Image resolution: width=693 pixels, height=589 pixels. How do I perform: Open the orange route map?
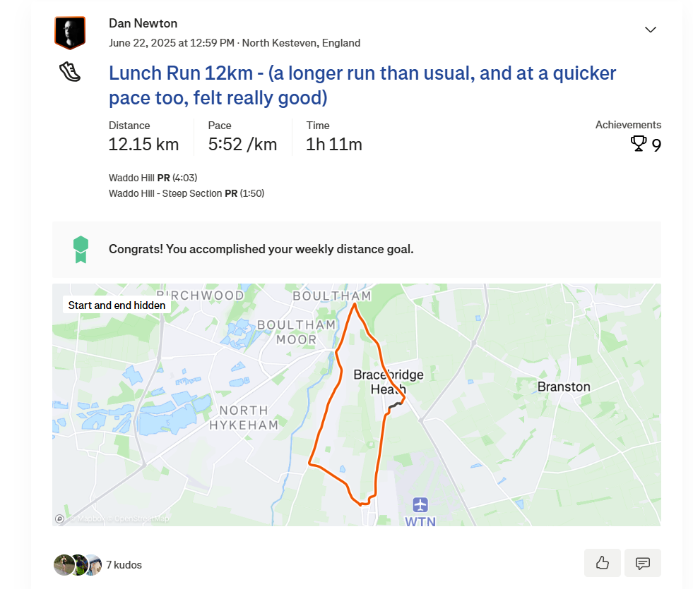click(357, 405)
